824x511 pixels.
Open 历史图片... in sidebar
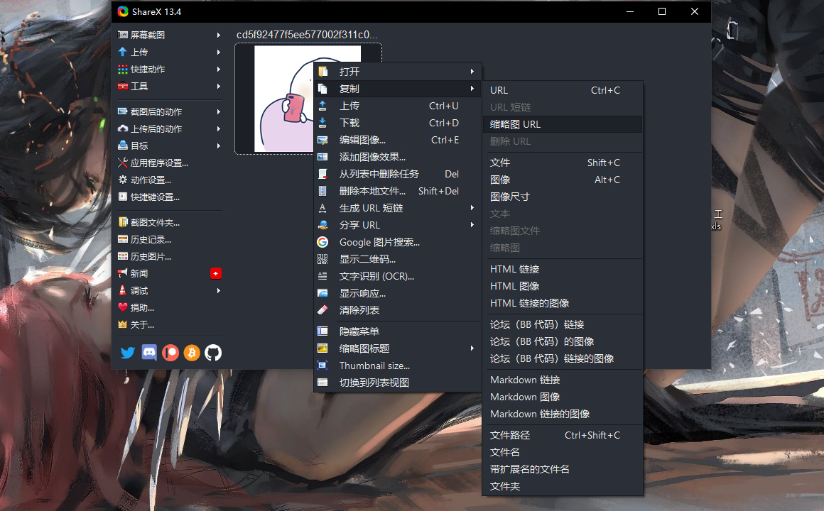point(169,256)
